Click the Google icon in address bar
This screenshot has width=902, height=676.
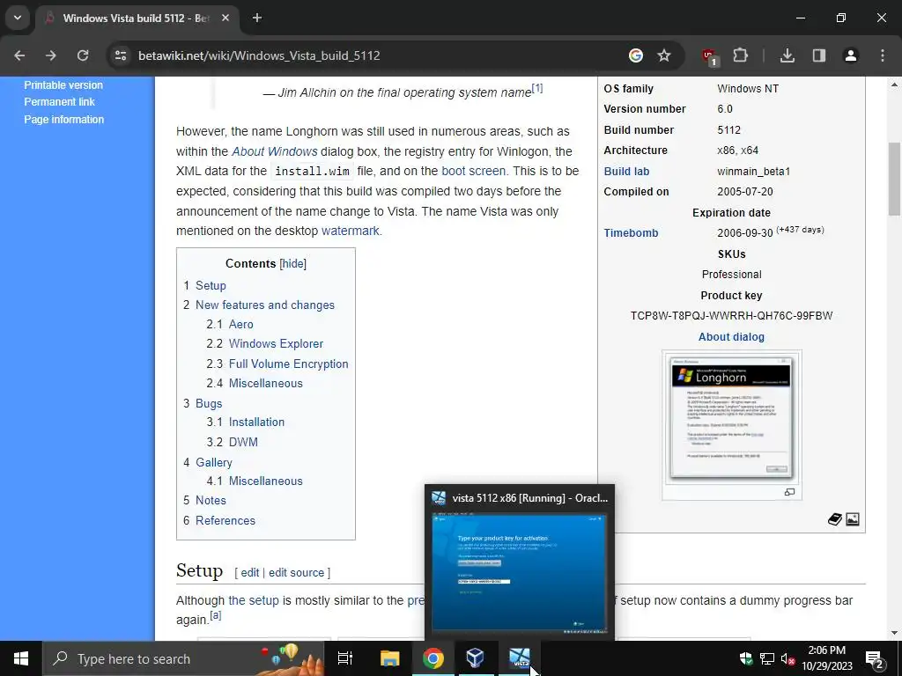click(x=636, y=55)
